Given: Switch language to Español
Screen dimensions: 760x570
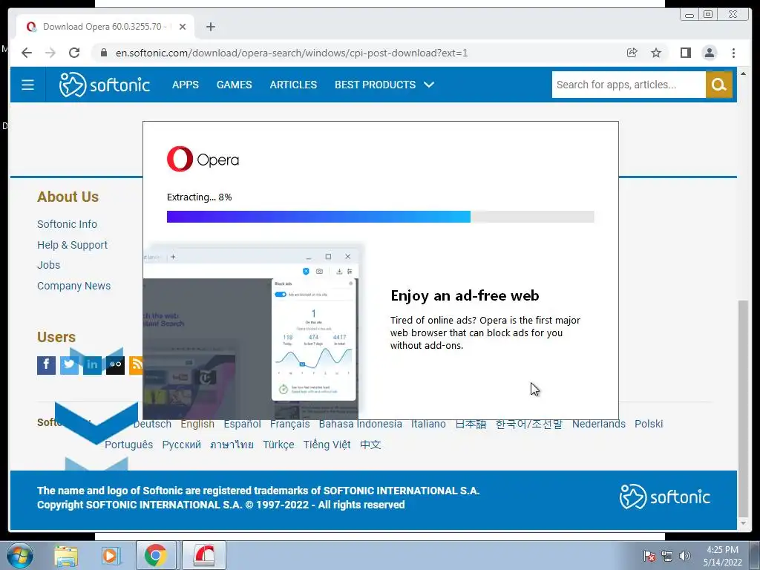Looking at the screenshot, I should [243, 424].
